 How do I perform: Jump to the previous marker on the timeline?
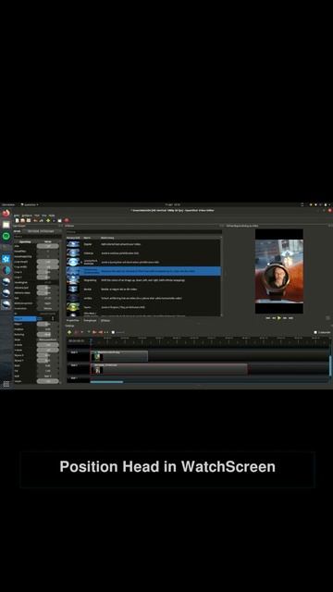coord(94,332)
